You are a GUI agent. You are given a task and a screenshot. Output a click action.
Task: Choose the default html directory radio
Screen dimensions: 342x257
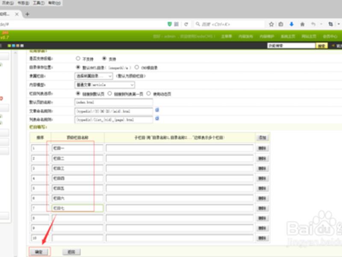pos(78,67)
